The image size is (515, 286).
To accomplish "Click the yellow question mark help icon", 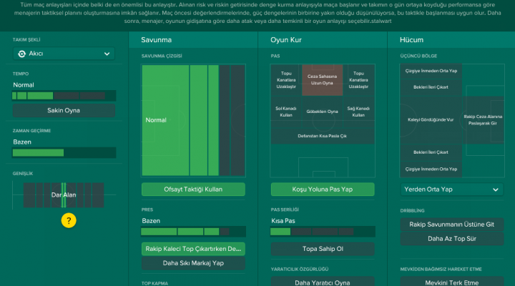I will (x=68, y=220).
